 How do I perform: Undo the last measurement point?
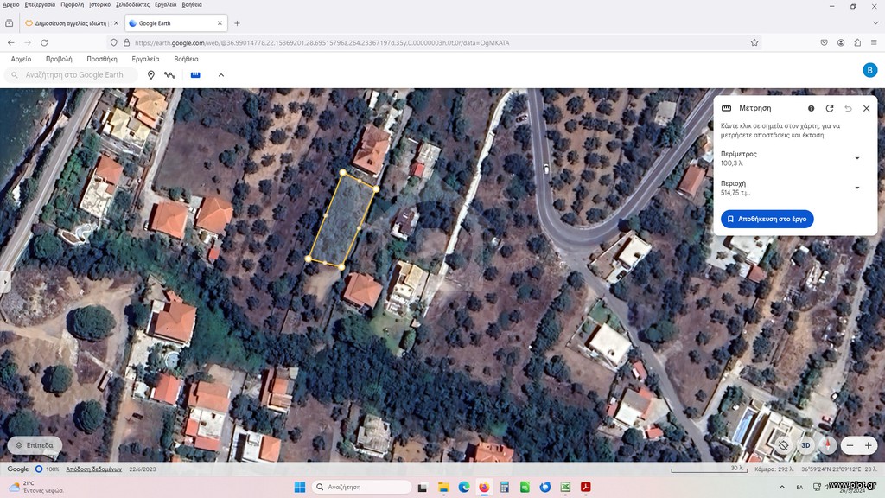coord(848,108)
